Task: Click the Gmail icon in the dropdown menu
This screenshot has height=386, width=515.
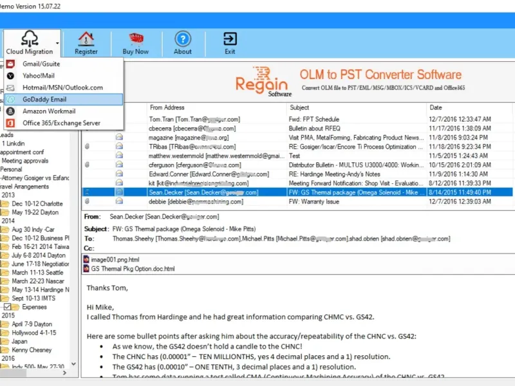Action: pos(10,64)
